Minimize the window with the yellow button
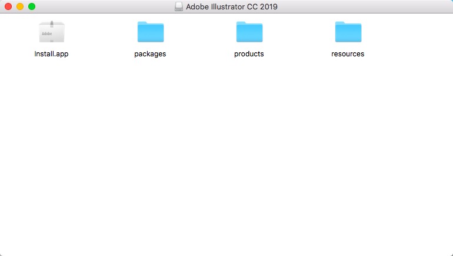 click(20, 6)
